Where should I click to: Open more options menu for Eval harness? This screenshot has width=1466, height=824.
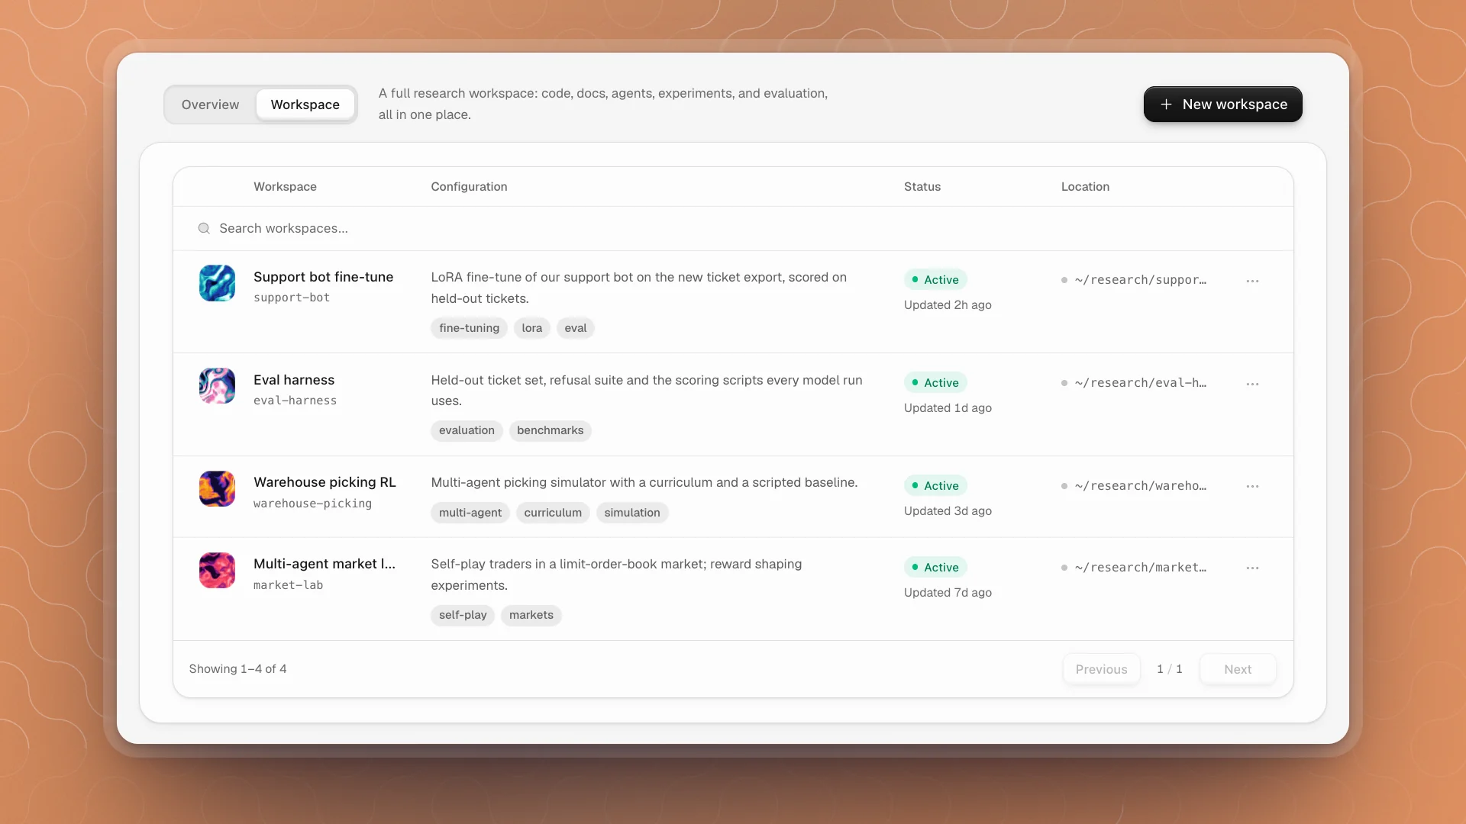[1252, 384]
